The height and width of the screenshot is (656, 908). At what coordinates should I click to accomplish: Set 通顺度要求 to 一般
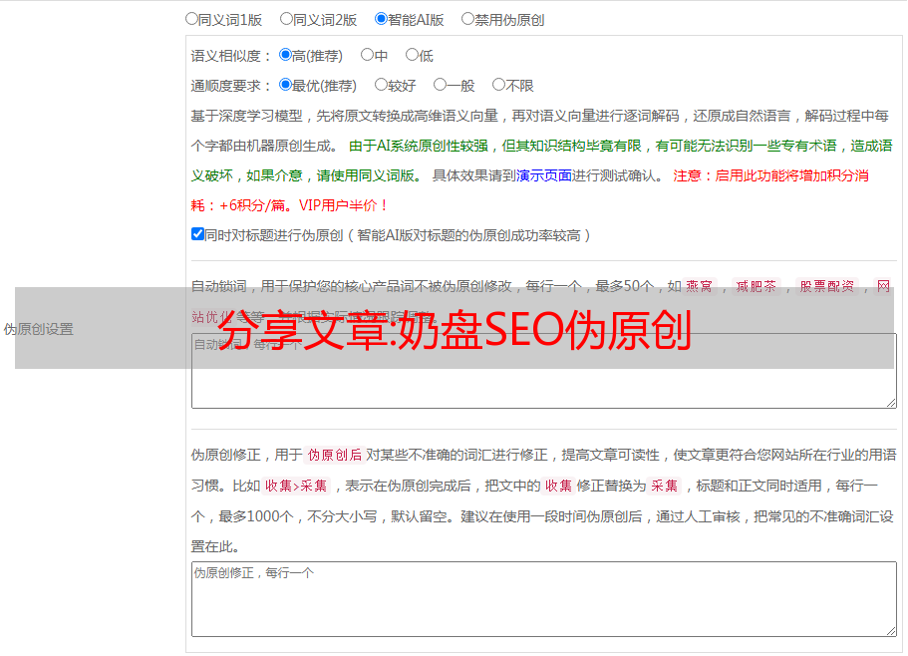tap(440, 85)
